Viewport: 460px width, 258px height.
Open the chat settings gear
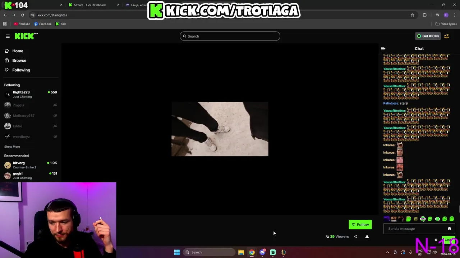[436, 240]
